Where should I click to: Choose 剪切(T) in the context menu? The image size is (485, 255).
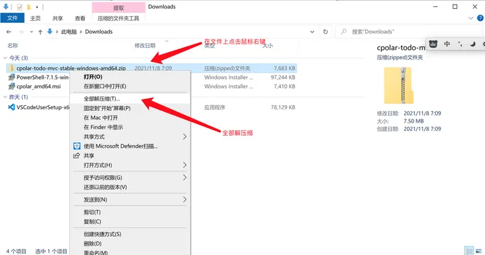pyautogui.click(x=130, y=213)
